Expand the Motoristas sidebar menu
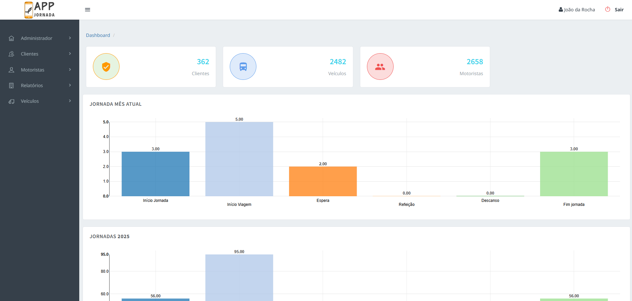Image resolution: width=632 pixels, height=301 pixels. click(33, 70)
